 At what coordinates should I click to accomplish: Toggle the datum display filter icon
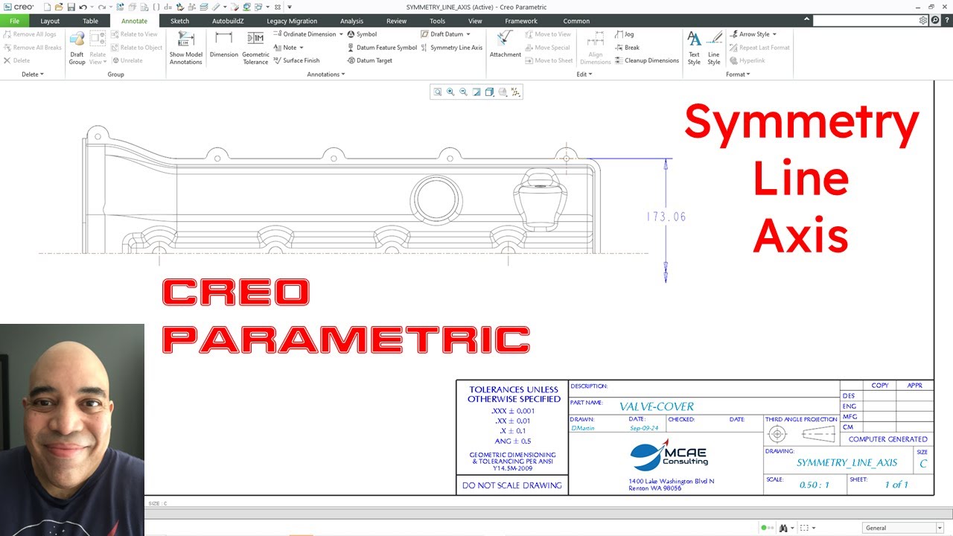516,92
